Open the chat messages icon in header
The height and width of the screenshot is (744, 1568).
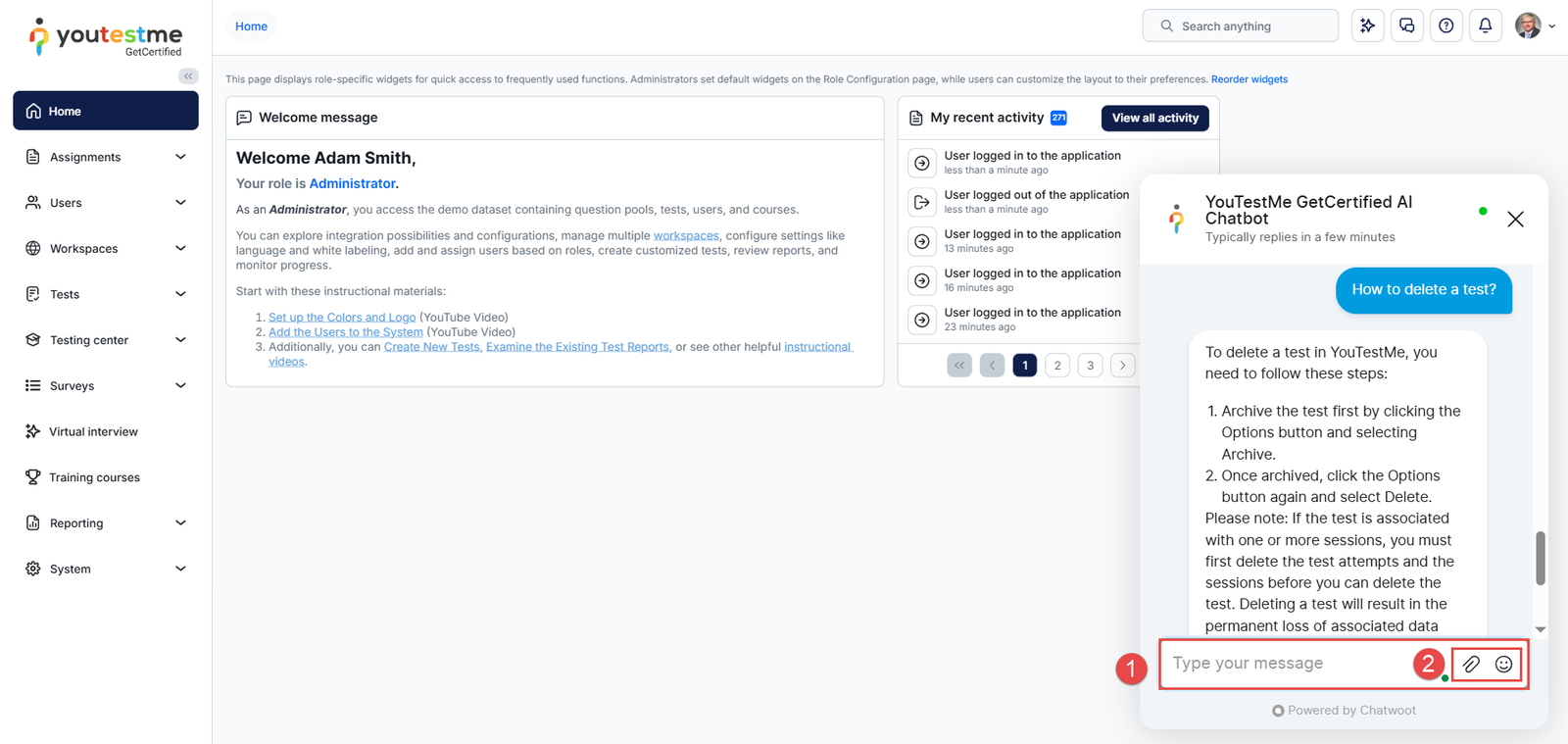pos(1407,25)
